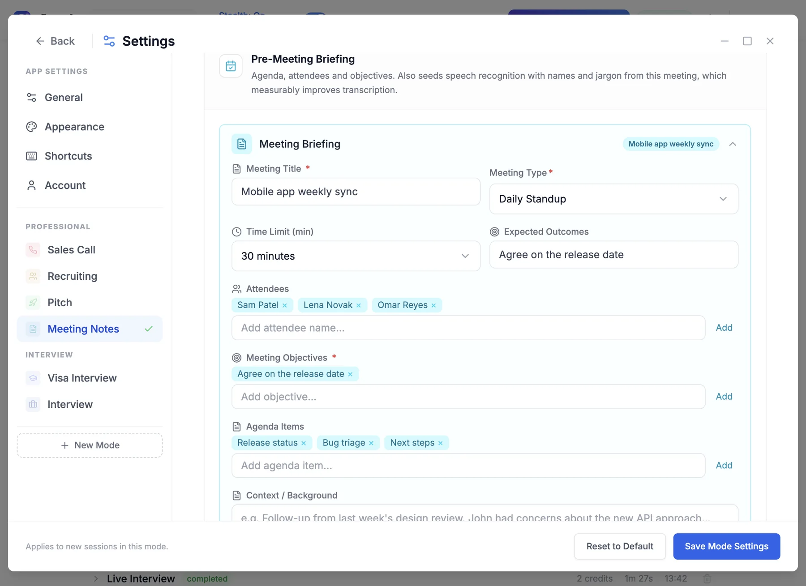Viewport: 806px width, 586px height.
Task: Click the Sales Call phone icon
Action: [33, 250]
